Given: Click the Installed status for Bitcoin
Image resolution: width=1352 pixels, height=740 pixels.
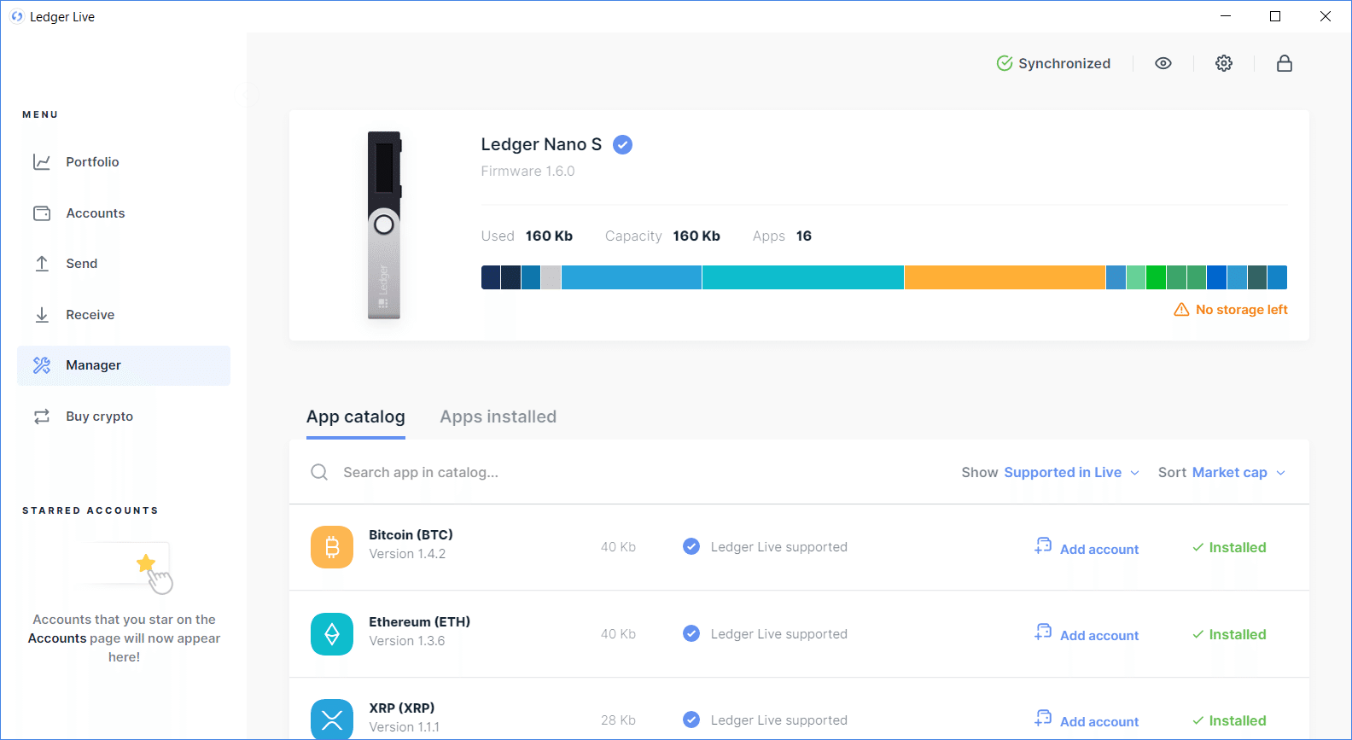Looking at the screenshot, I should tap(1229, 548).
